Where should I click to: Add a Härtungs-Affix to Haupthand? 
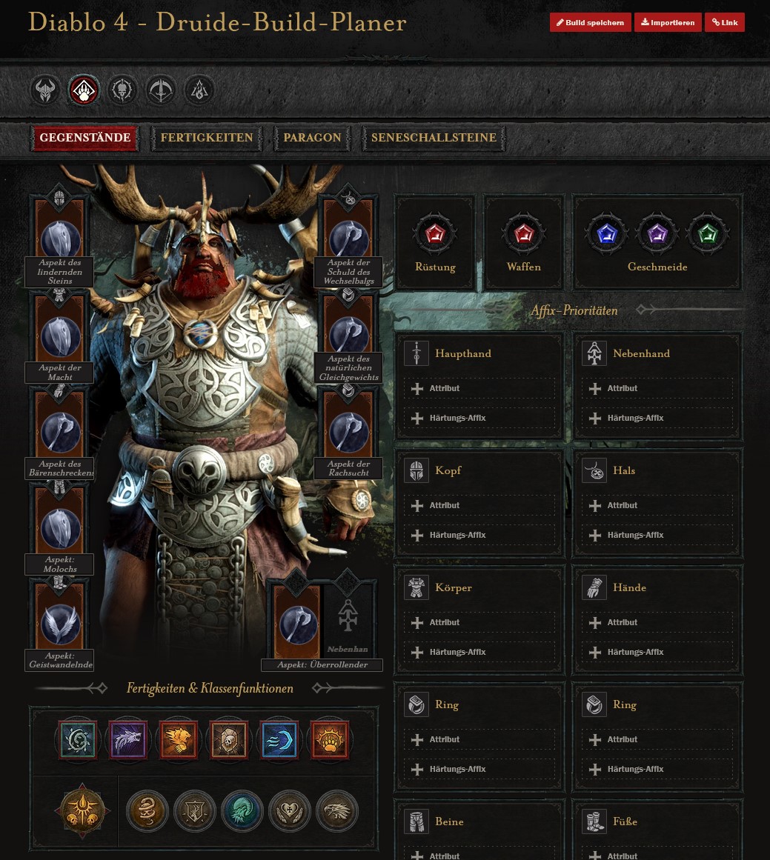coord(479,418)
